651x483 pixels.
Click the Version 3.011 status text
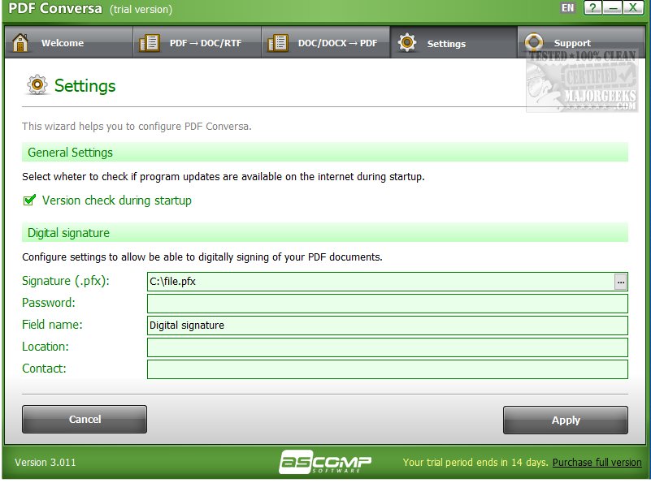(46, 462)
